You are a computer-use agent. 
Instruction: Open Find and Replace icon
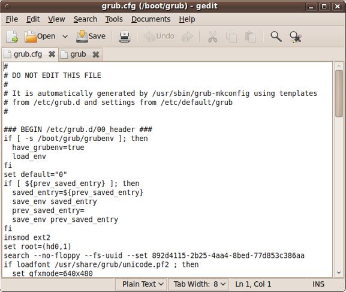(296, 37)
